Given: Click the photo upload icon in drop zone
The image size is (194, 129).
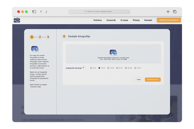Looking at the screenshot, I should [x=113, y=53].
